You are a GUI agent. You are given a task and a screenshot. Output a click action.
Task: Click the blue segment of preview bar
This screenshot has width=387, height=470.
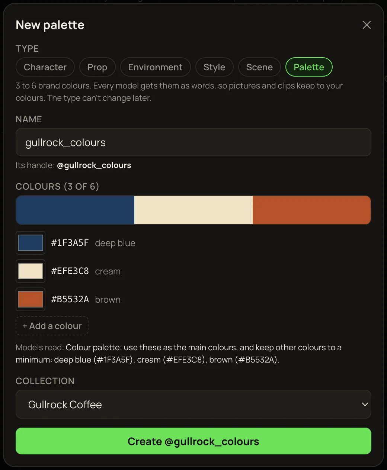pos(75,210)
